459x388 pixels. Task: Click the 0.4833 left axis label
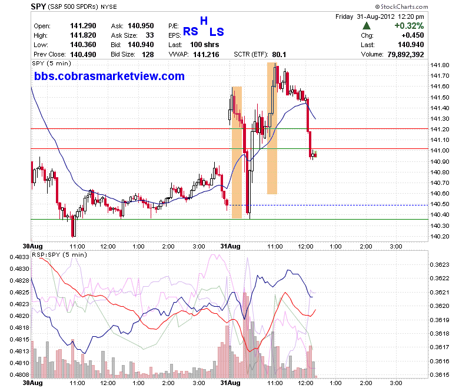tap(19, 257)
